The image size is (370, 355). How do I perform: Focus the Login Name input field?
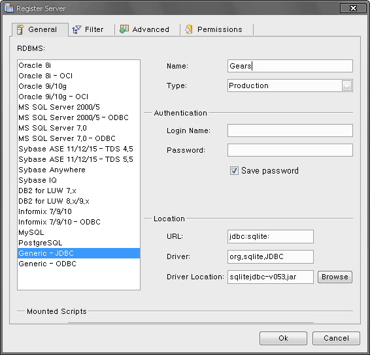[x=290, y=131]
